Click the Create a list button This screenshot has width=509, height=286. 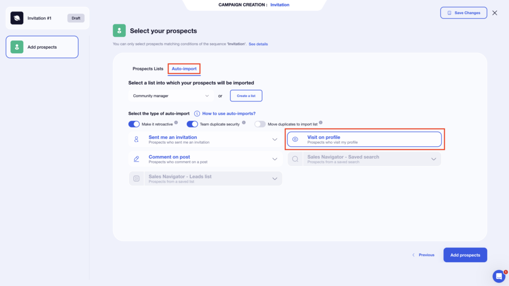(246, 95)
